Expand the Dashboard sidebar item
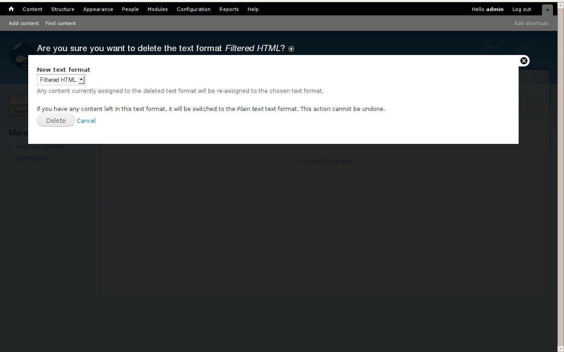 click(11, 158)
